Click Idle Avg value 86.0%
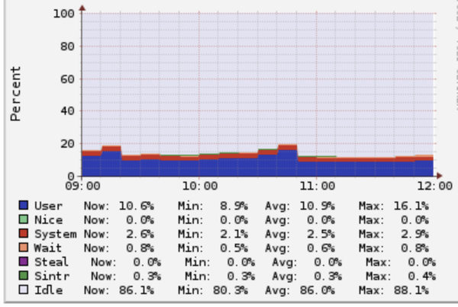 (x=318, y=290)
